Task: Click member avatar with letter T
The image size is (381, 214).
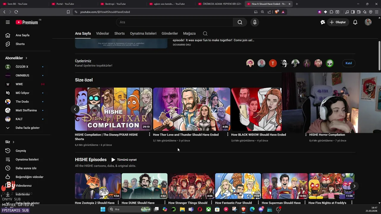Action: coord(273,63)
